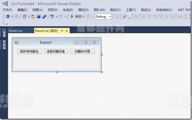
Task: Open the toolbar overflow options arrow
Action: 129,18
